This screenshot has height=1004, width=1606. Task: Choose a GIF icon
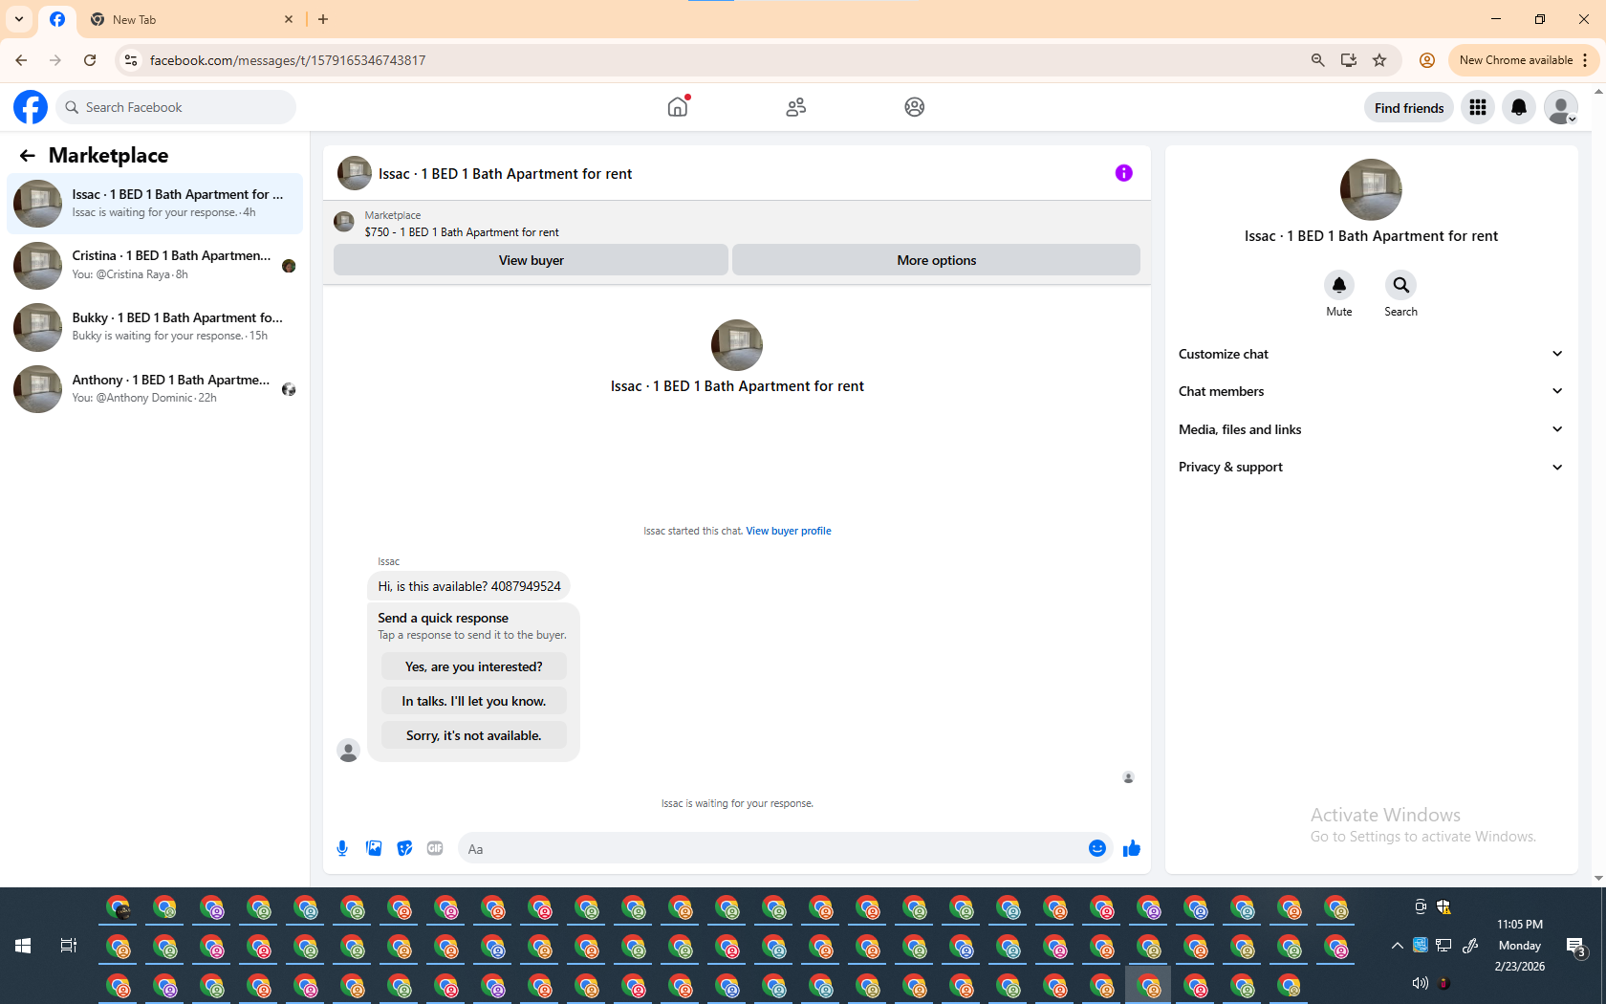click(x=435, y=848)
